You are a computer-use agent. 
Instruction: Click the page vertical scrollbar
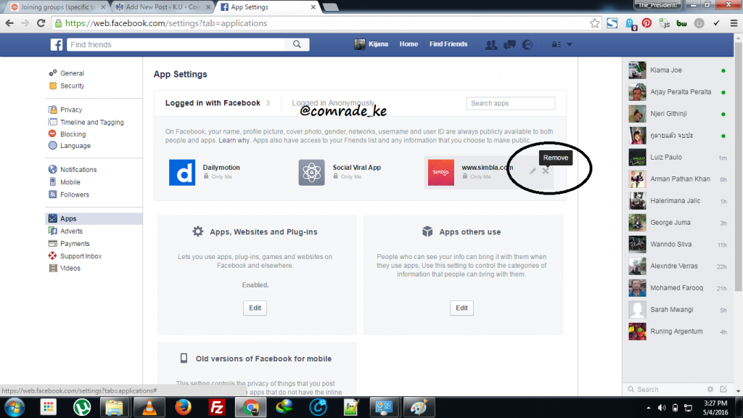pyautogui.click(x=738, y=166)
